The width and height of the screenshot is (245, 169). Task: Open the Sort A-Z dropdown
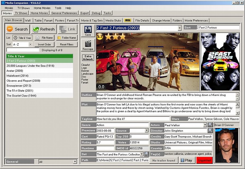point(30,44)
